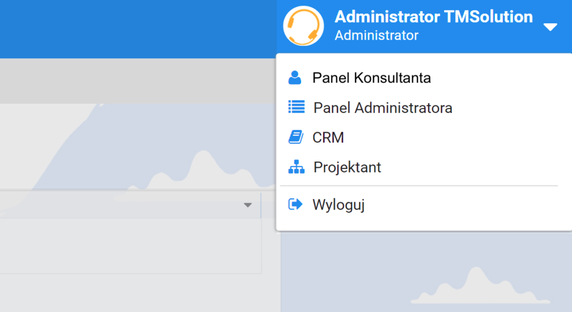572x312 pixels.
Task: Choose Wyloguj to log out
Action: tap(339, 205)
